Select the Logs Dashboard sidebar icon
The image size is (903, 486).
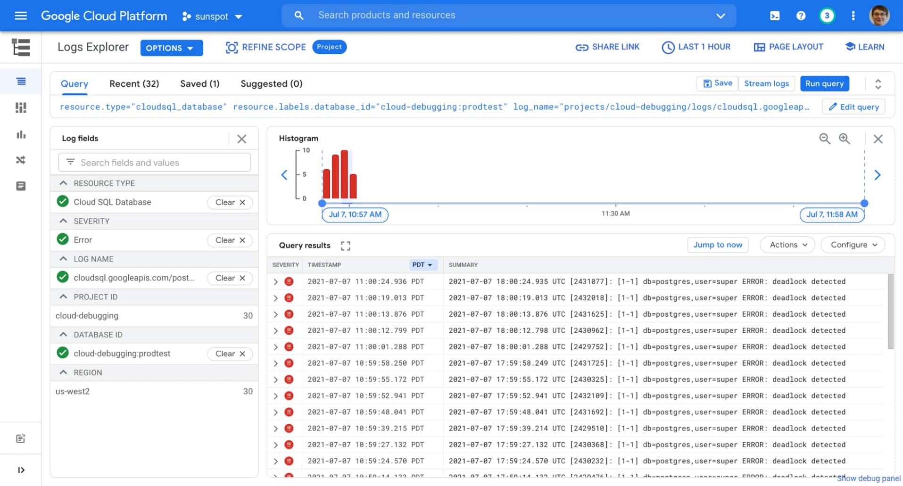(21, 107)
